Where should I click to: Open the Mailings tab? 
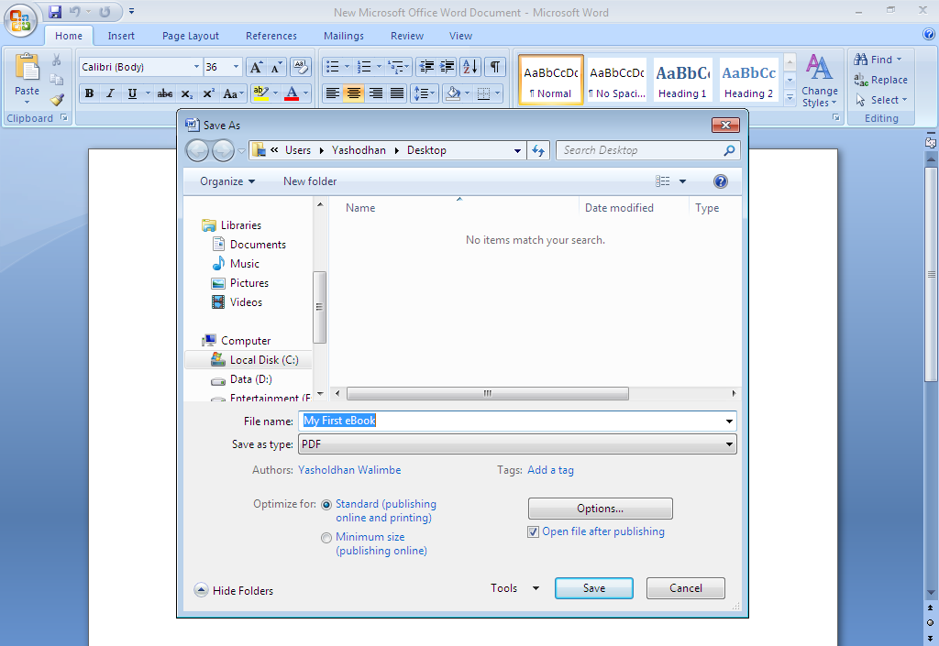(344, 36)
